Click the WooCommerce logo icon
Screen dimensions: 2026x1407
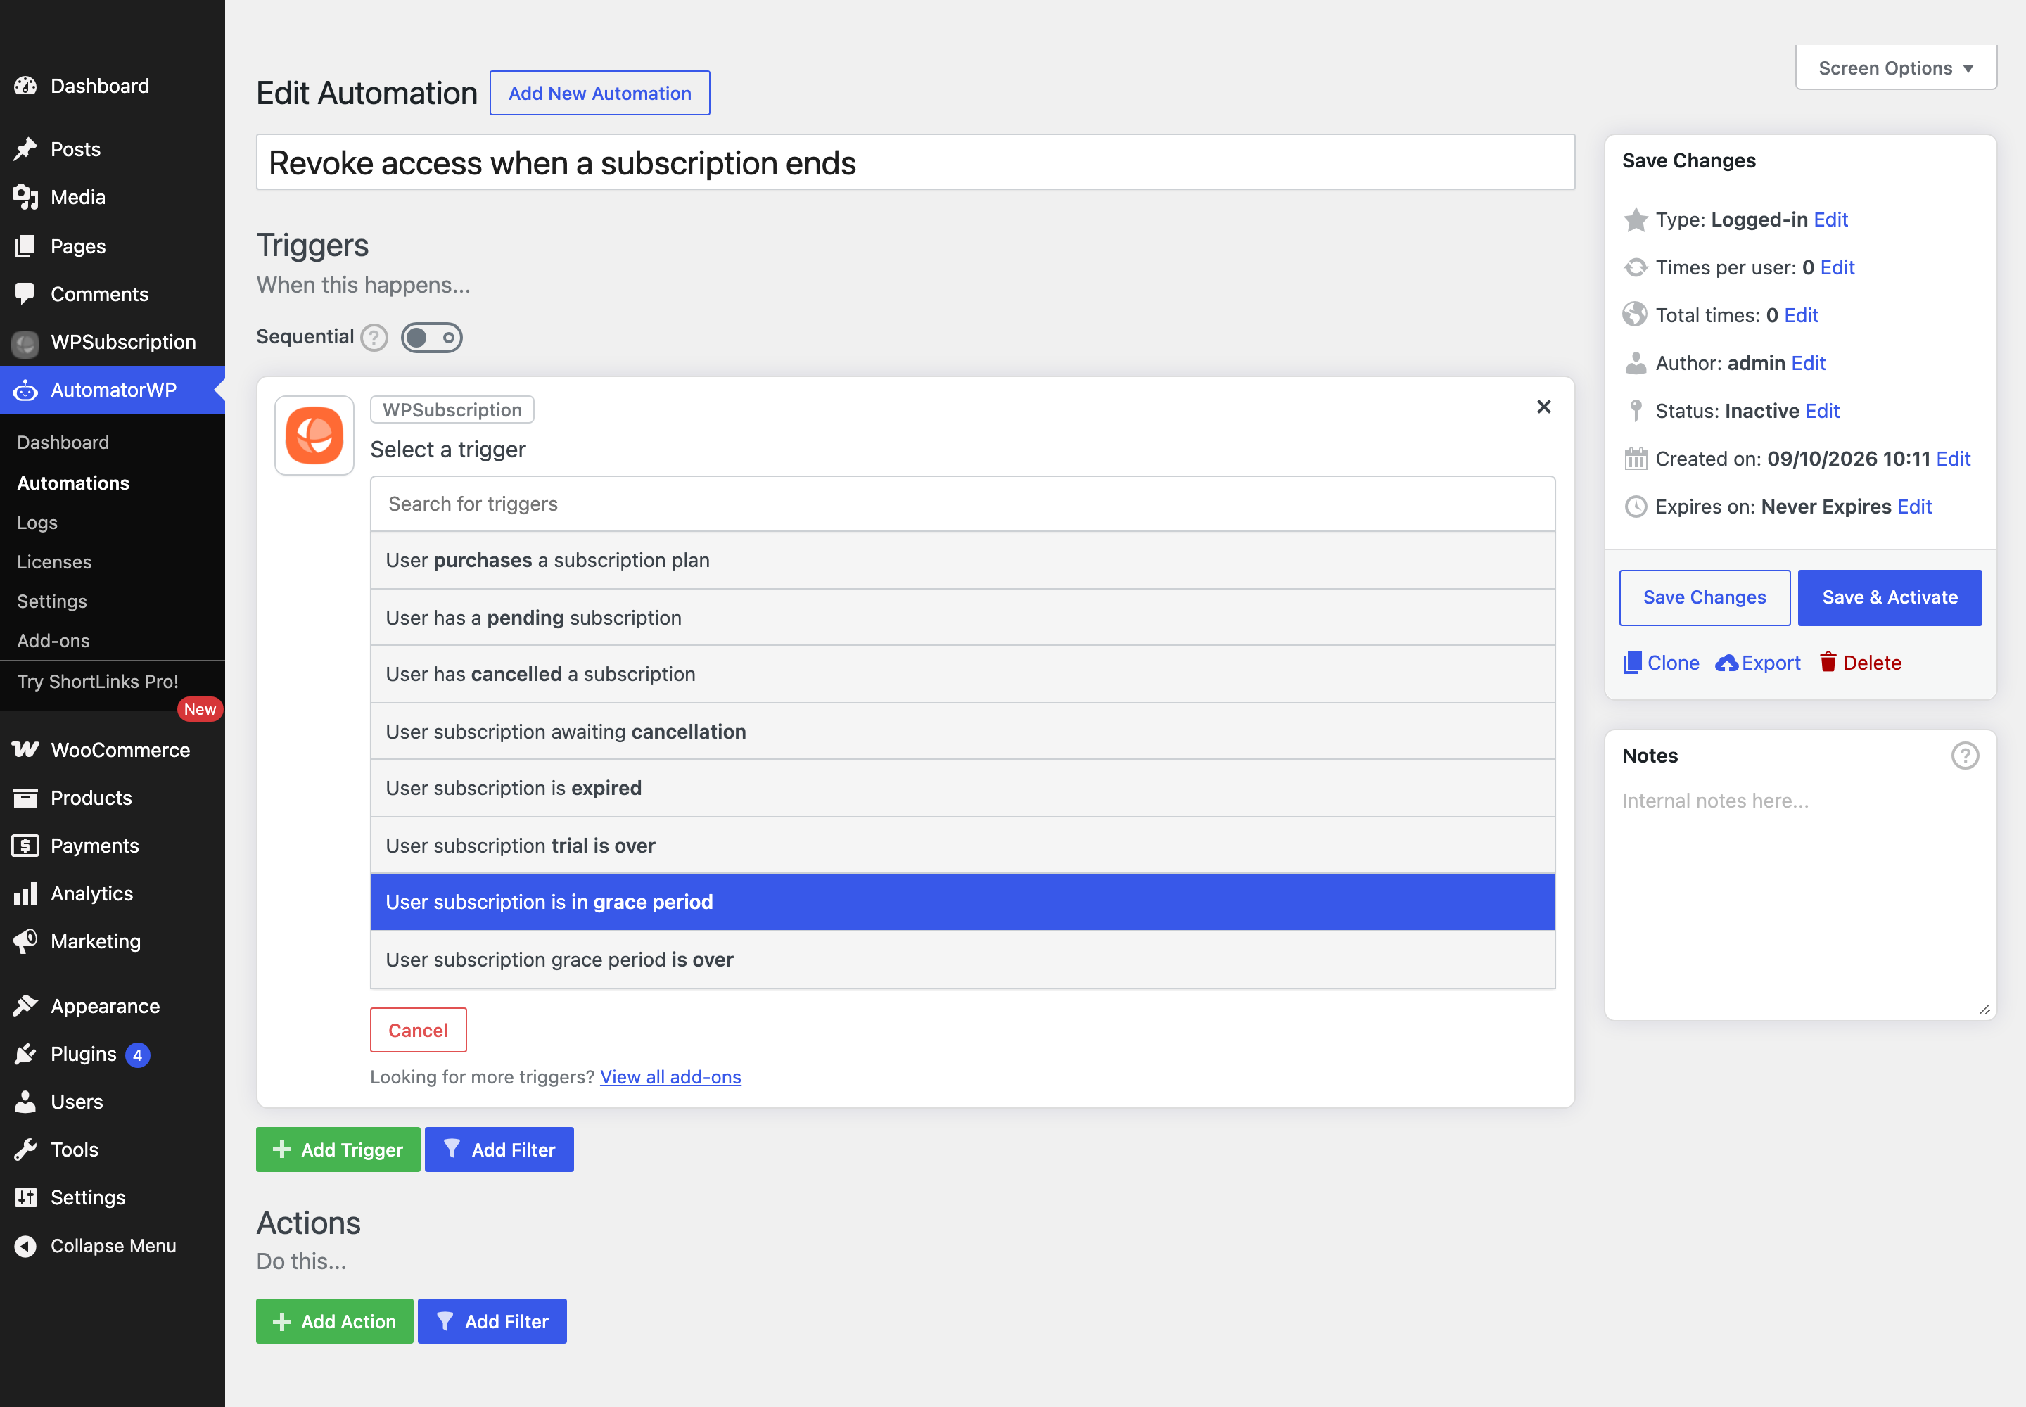tap(25, 749)
